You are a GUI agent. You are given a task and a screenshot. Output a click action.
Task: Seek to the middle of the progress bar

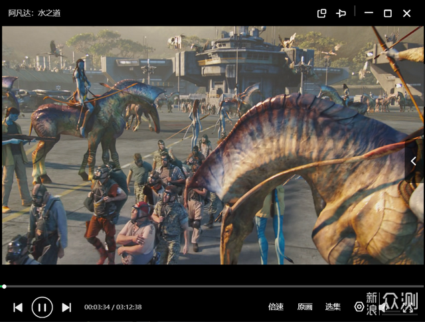pos(212,286)
